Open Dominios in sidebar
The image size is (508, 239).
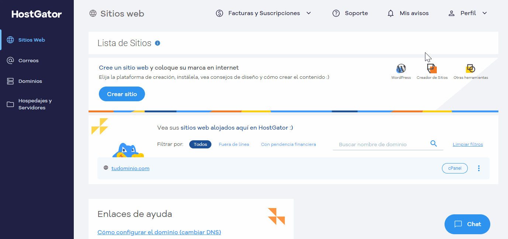[x=30, y=81]
